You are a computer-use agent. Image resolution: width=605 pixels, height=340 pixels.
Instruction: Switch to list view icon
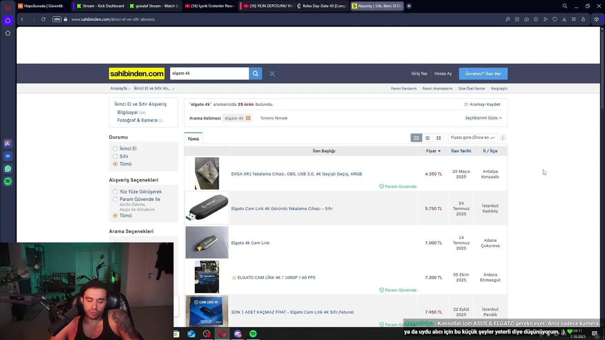[427, 138]
